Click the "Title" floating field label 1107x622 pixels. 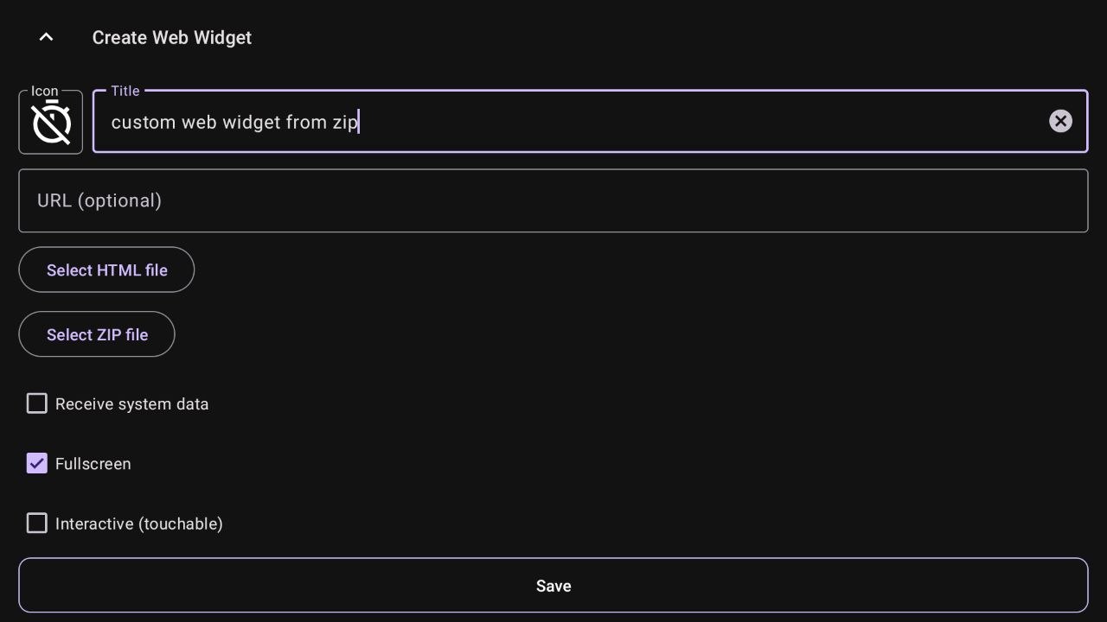(125, 91)
